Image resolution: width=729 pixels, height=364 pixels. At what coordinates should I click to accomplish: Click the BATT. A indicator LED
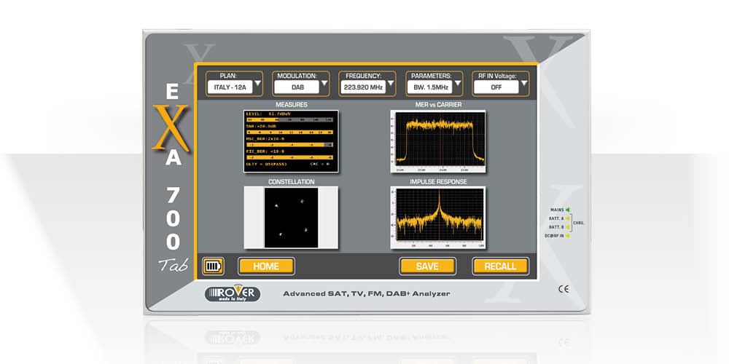pyautogui.click(x=567, y=218)
